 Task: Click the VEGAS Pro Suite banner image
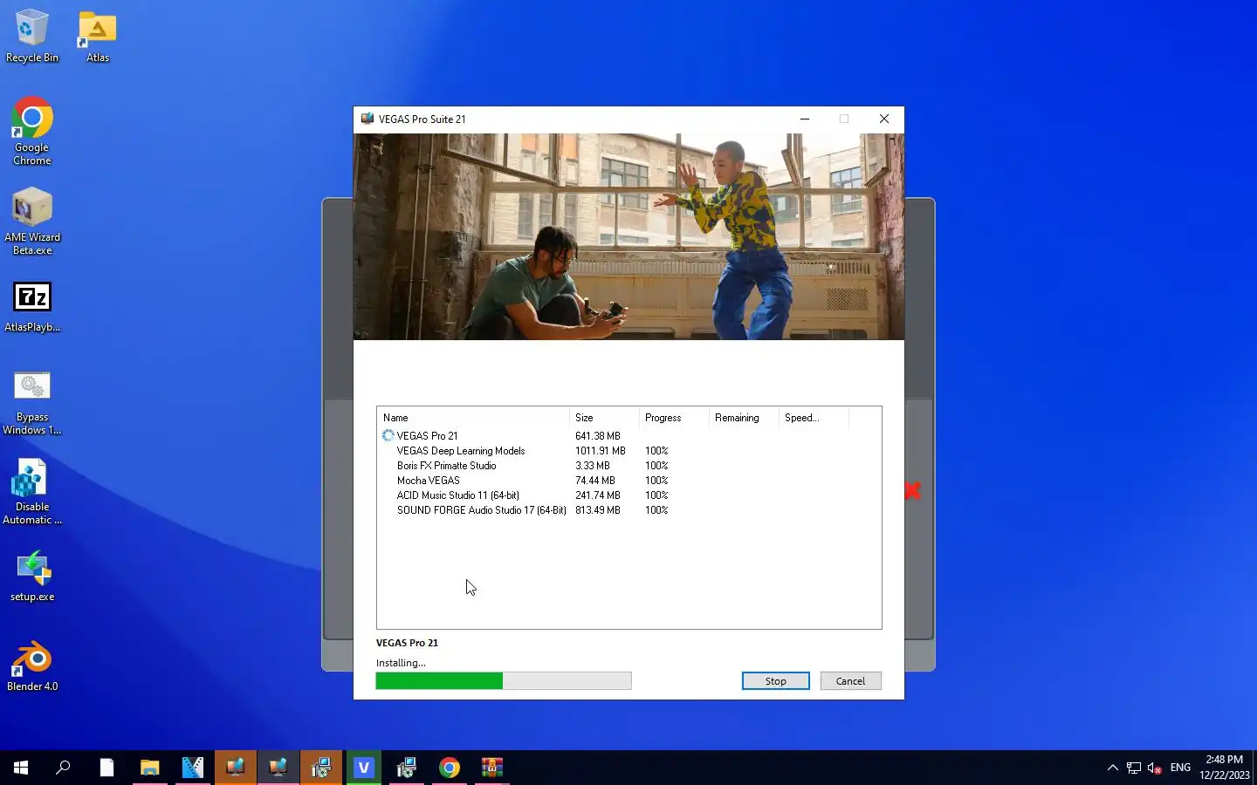coord(628,236)
